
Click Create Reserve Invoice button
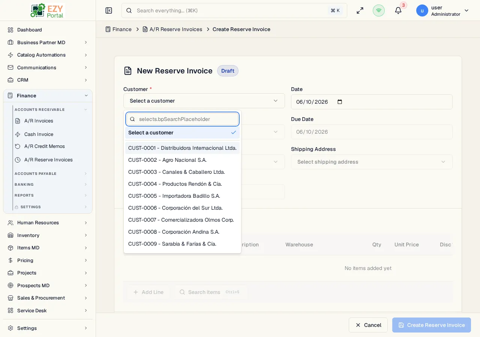pos(432,325)
